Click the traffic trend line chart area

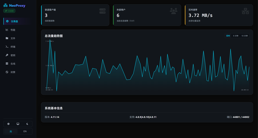pos(147,66)
